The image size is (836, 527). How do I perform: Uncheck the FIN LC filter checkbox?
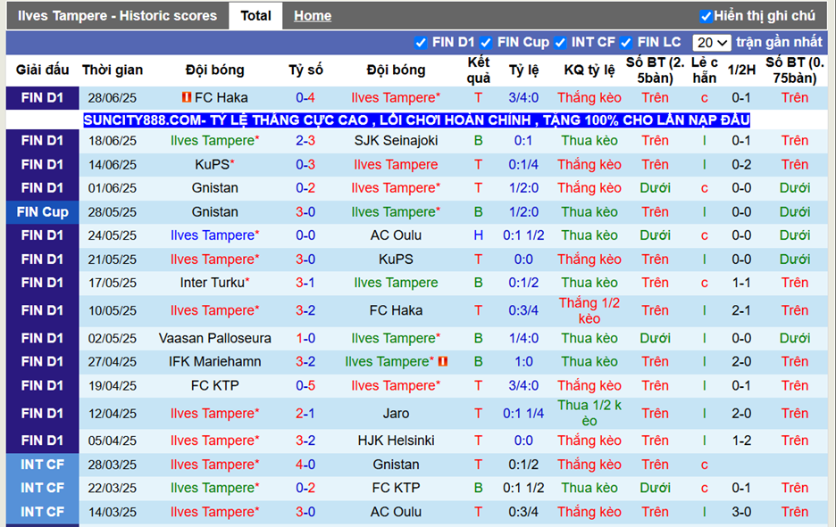(626, 43)
